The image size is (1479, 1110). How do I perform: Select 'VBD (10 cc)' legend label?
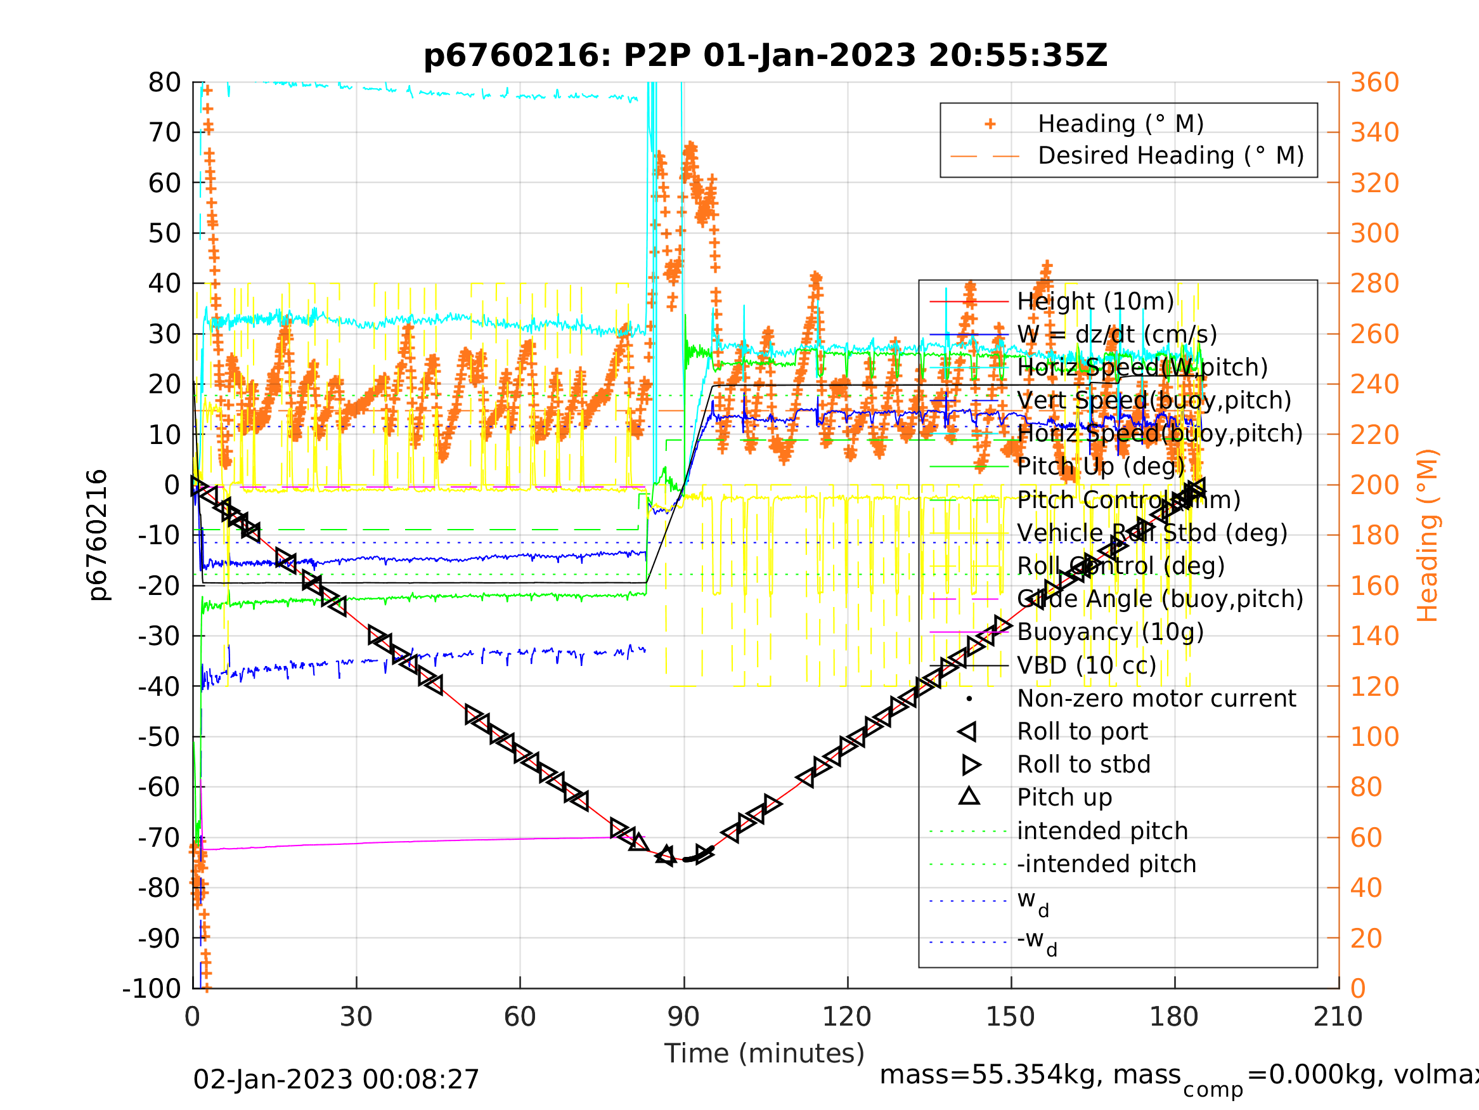pyautogui.click(x=1087, y=665)
